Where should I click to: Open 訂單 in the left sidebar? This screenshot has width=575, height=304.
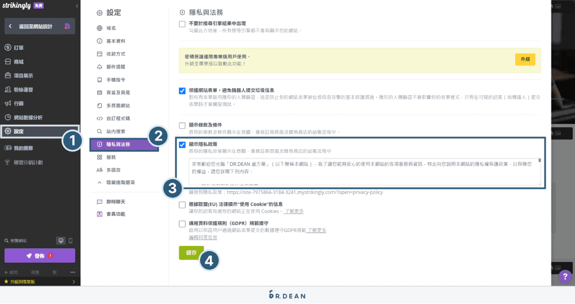point(14,48)
